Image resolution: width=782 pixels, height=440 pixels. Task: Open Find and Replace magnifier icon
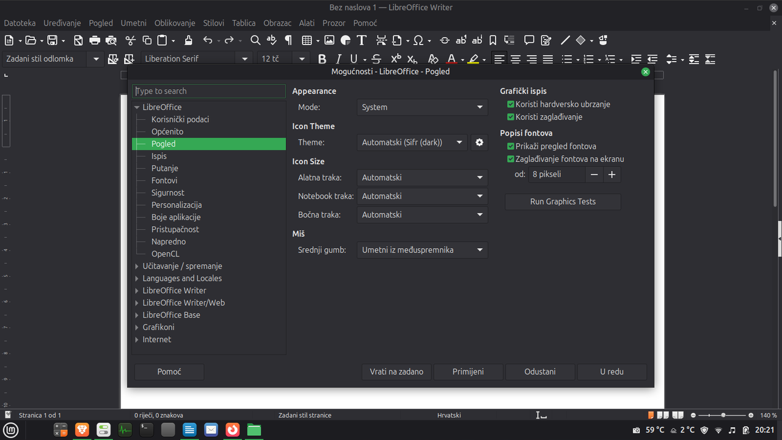click(x=255, y=40)
